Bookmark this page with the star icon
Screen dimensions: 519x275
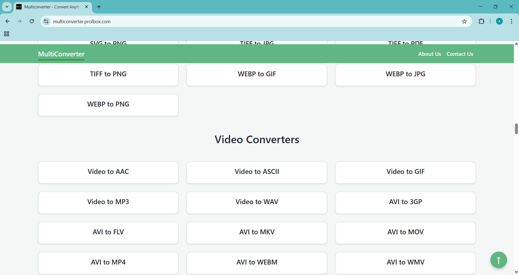click(x=464, y=22)
